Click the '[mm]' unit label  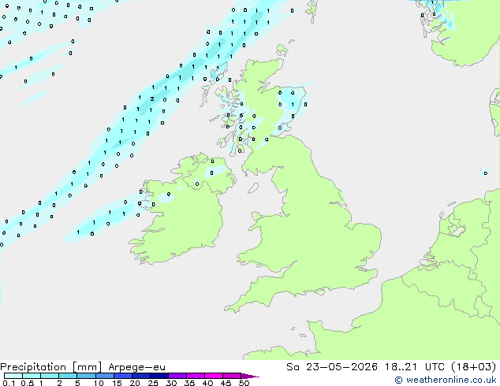pos(87,367)
